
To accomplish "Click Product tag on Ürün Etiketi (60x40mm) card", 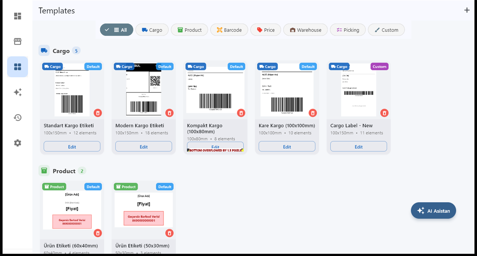I will coord(54,187).
